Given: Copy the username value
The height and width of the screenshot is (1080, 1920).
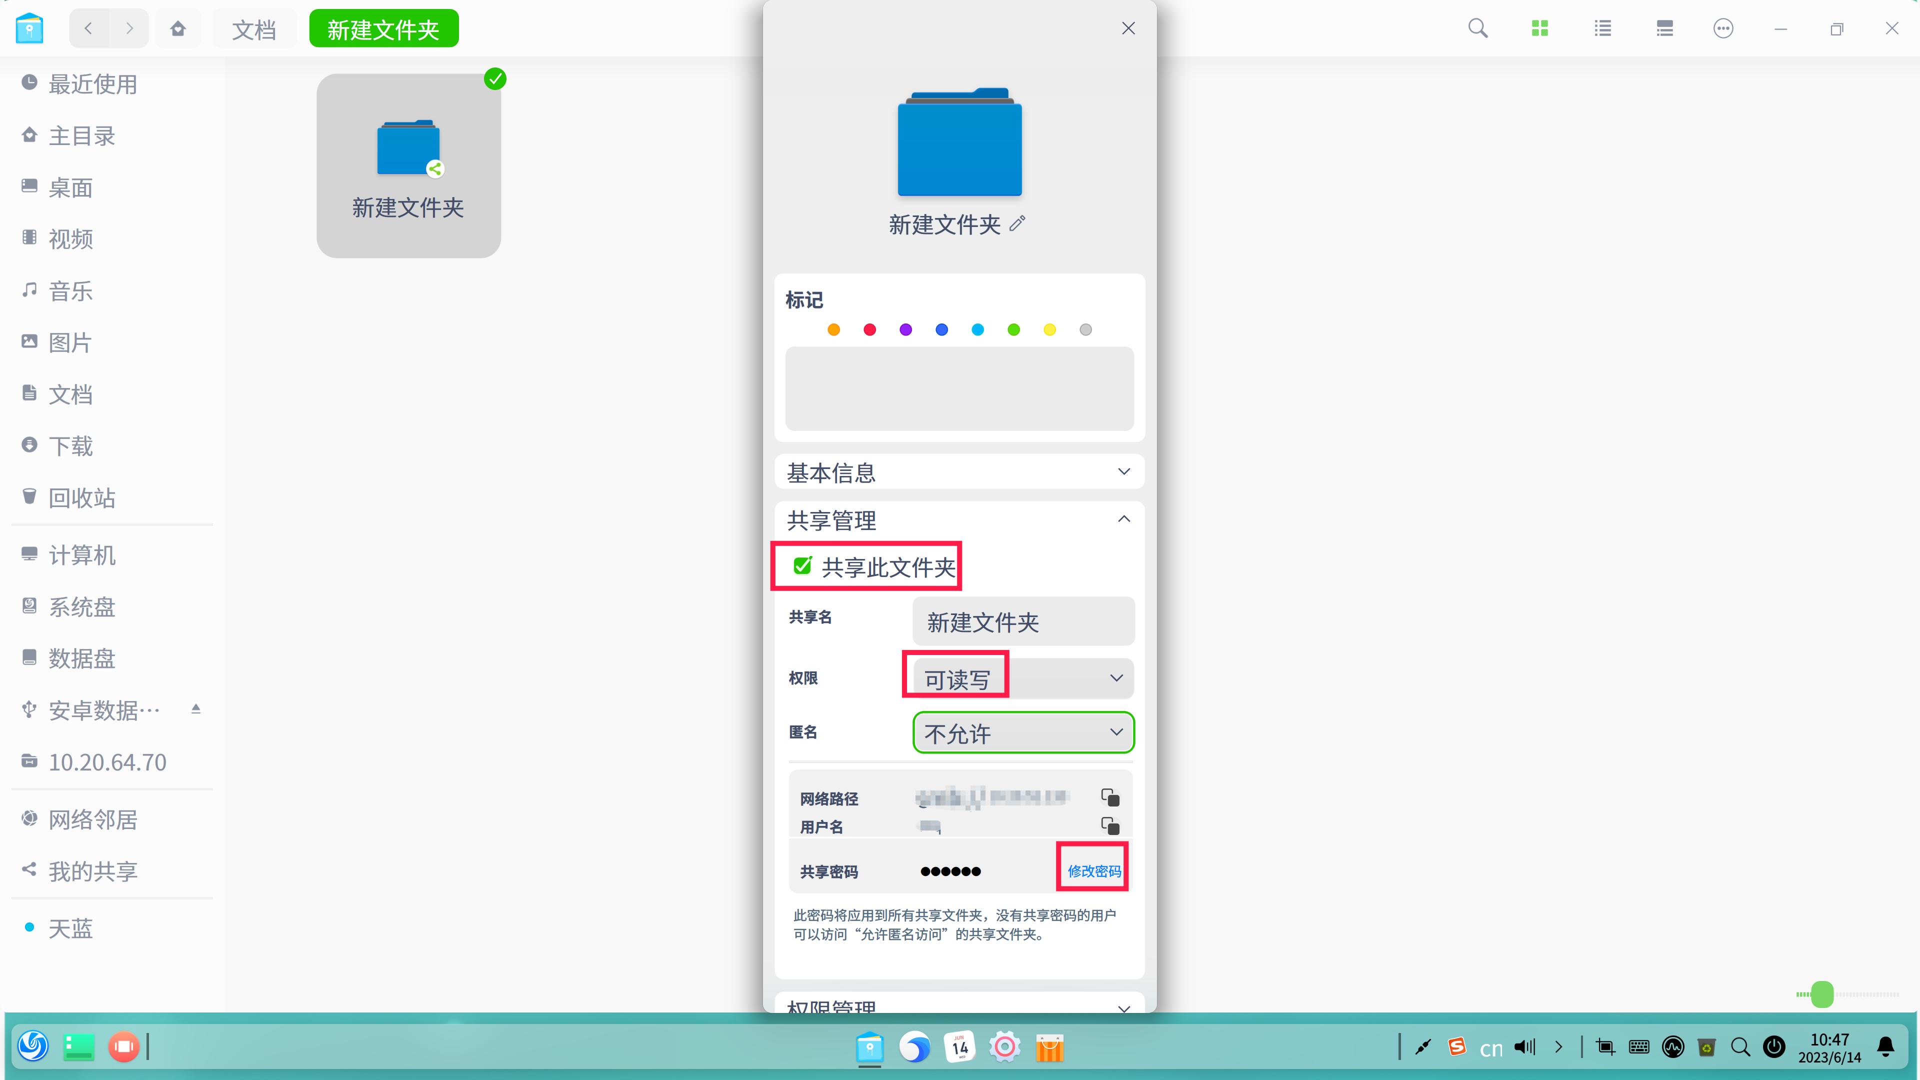Looking at the screenshot, I should point(1110,825).
